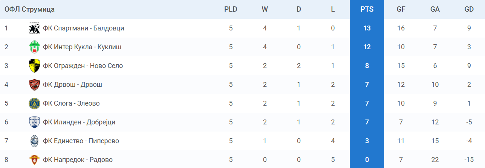Sort table by PLD column header
The height and width of the screenshot is (168, 485).
[231, 9]
